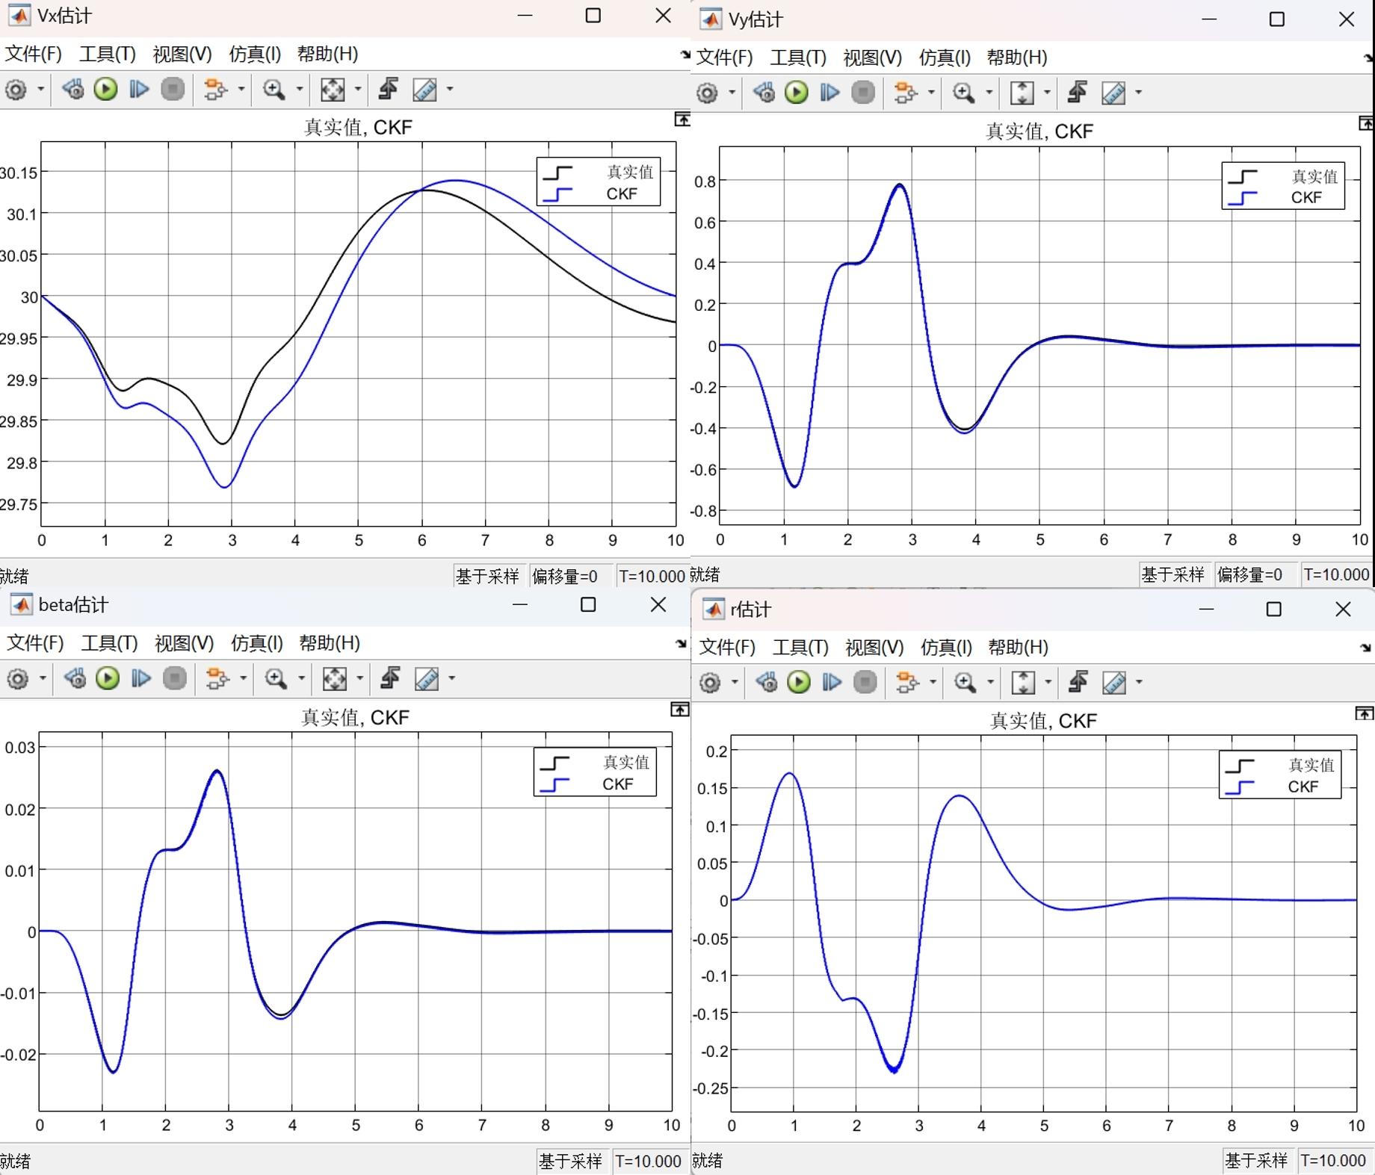Click Stop button in Vx估计 scope
Screen dimensions: 1375x1175
click(x=173, y=90)
